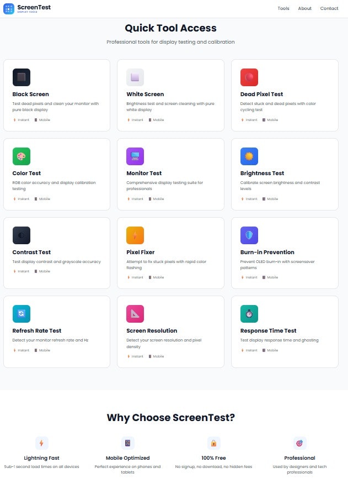Open the Contrast Test card
Image resolution: width=348 pixels, height=489 pixels.
(57, 253)
